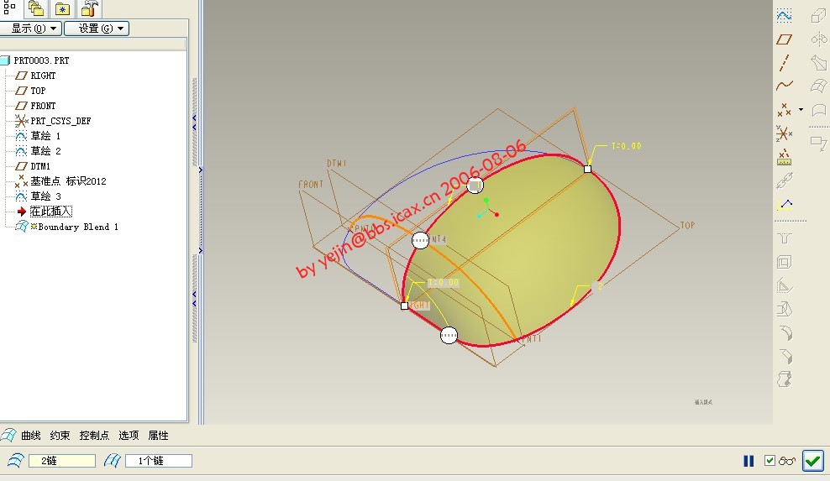Screen dimensions: 830x481
Task: Click the Sketch tool icon in right toolbar
Action: tap(784, 15)
